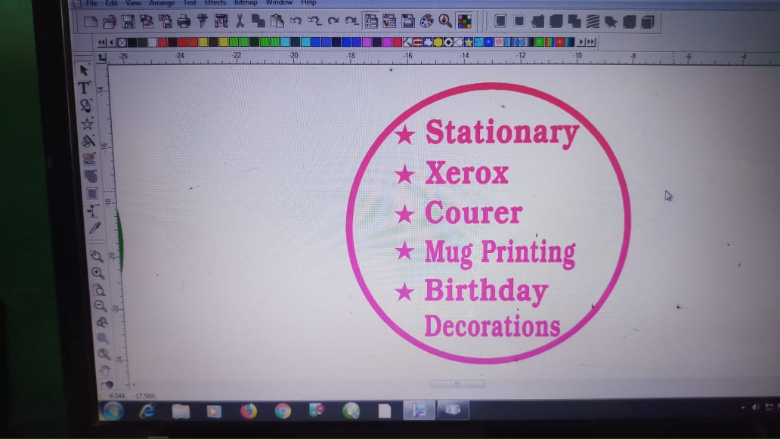780x439 pixels.
Task: Open the Bitmap menu
Action: 246,3
